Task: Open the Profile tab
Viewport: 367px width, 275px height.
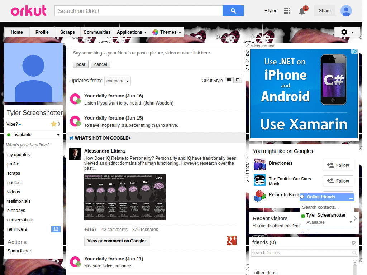Action: pyautogui.click(x=42, y=32)
